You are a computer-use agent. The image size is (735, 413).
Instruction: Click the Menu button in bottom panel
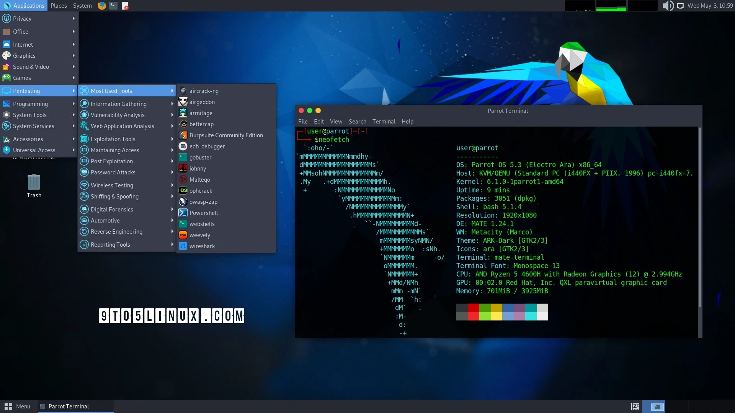(x=17, y=406)
